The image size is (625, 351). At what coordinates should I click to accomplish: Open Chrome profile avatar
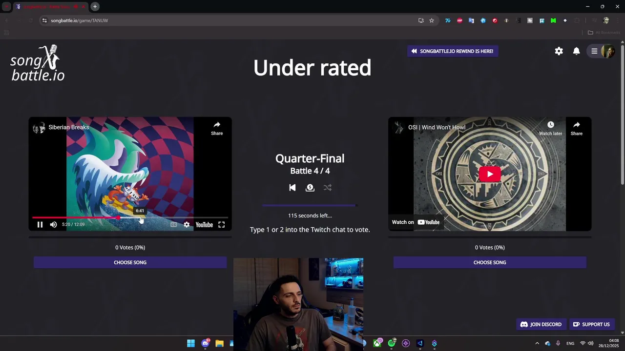606,20
